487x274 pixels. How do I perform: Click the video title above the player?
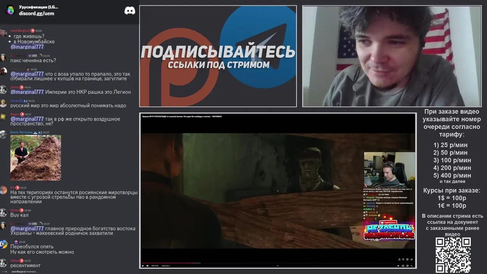tap(182, 116)
